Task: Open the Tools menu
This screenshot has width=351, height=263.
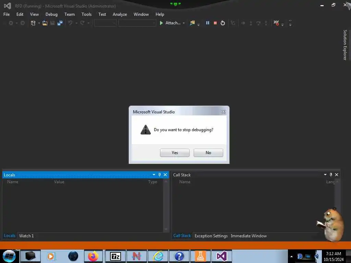Action: point(86,14)
